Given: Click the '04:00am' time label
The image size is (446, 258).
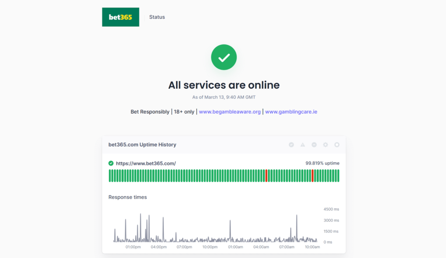Looking at the screenshot, I should (261, 247).
